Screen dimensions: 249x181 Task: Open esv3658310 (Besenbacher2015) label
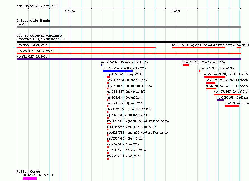coord(124,62)
